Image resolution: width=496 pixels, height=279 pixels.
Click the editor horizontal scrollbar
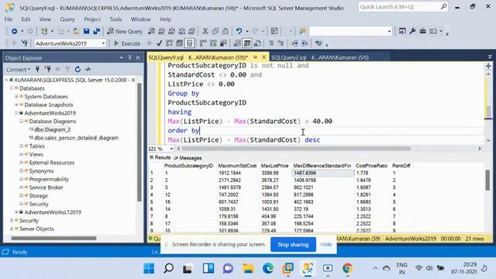coord(296,149)
